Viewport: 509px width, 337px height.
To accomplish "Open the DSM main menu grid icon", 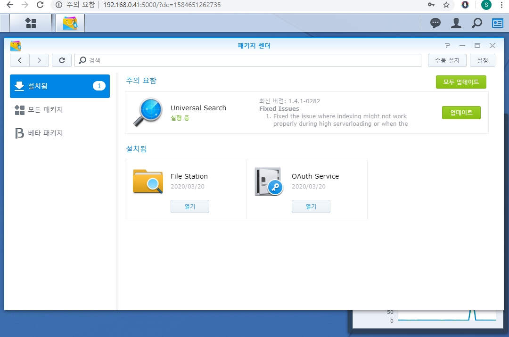I will 31,23.
